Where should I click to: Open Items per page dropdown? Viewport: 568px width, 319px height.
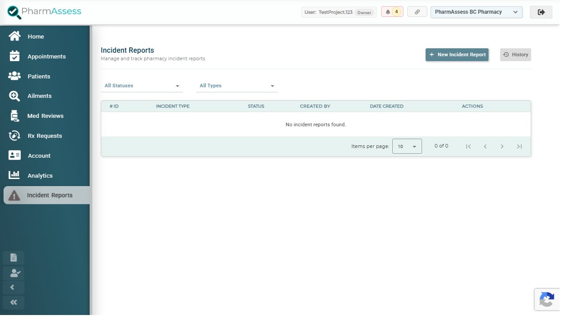407,146
